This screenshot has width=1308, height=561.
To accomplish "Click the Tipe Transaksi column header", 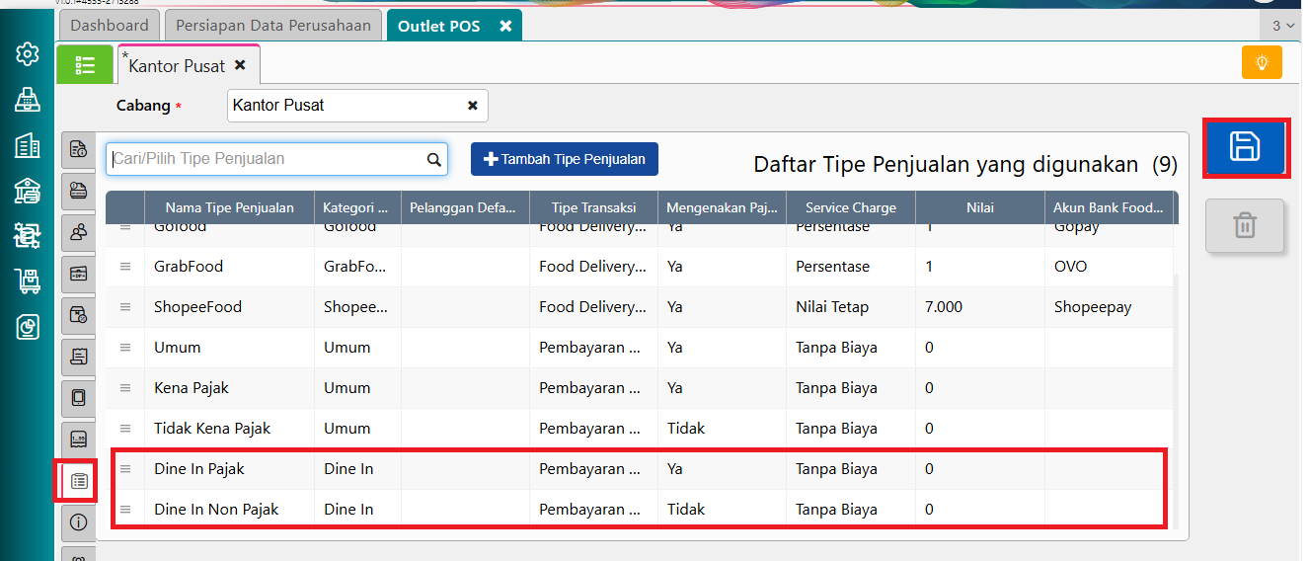I will tap(594, 207).
